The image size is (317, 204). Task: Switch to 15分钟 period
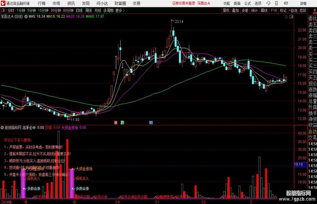(x=43, y=10)
